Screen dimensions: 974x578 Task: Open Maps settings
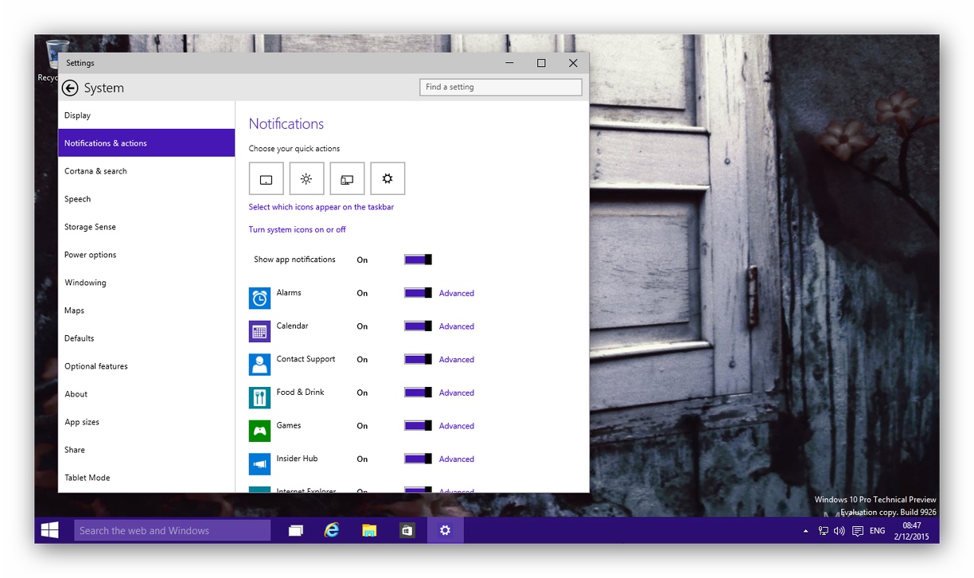[x=146, y=310]
